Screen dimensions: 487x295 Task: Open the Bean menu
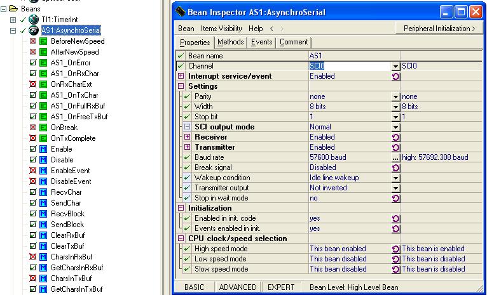tap(186, 29)
